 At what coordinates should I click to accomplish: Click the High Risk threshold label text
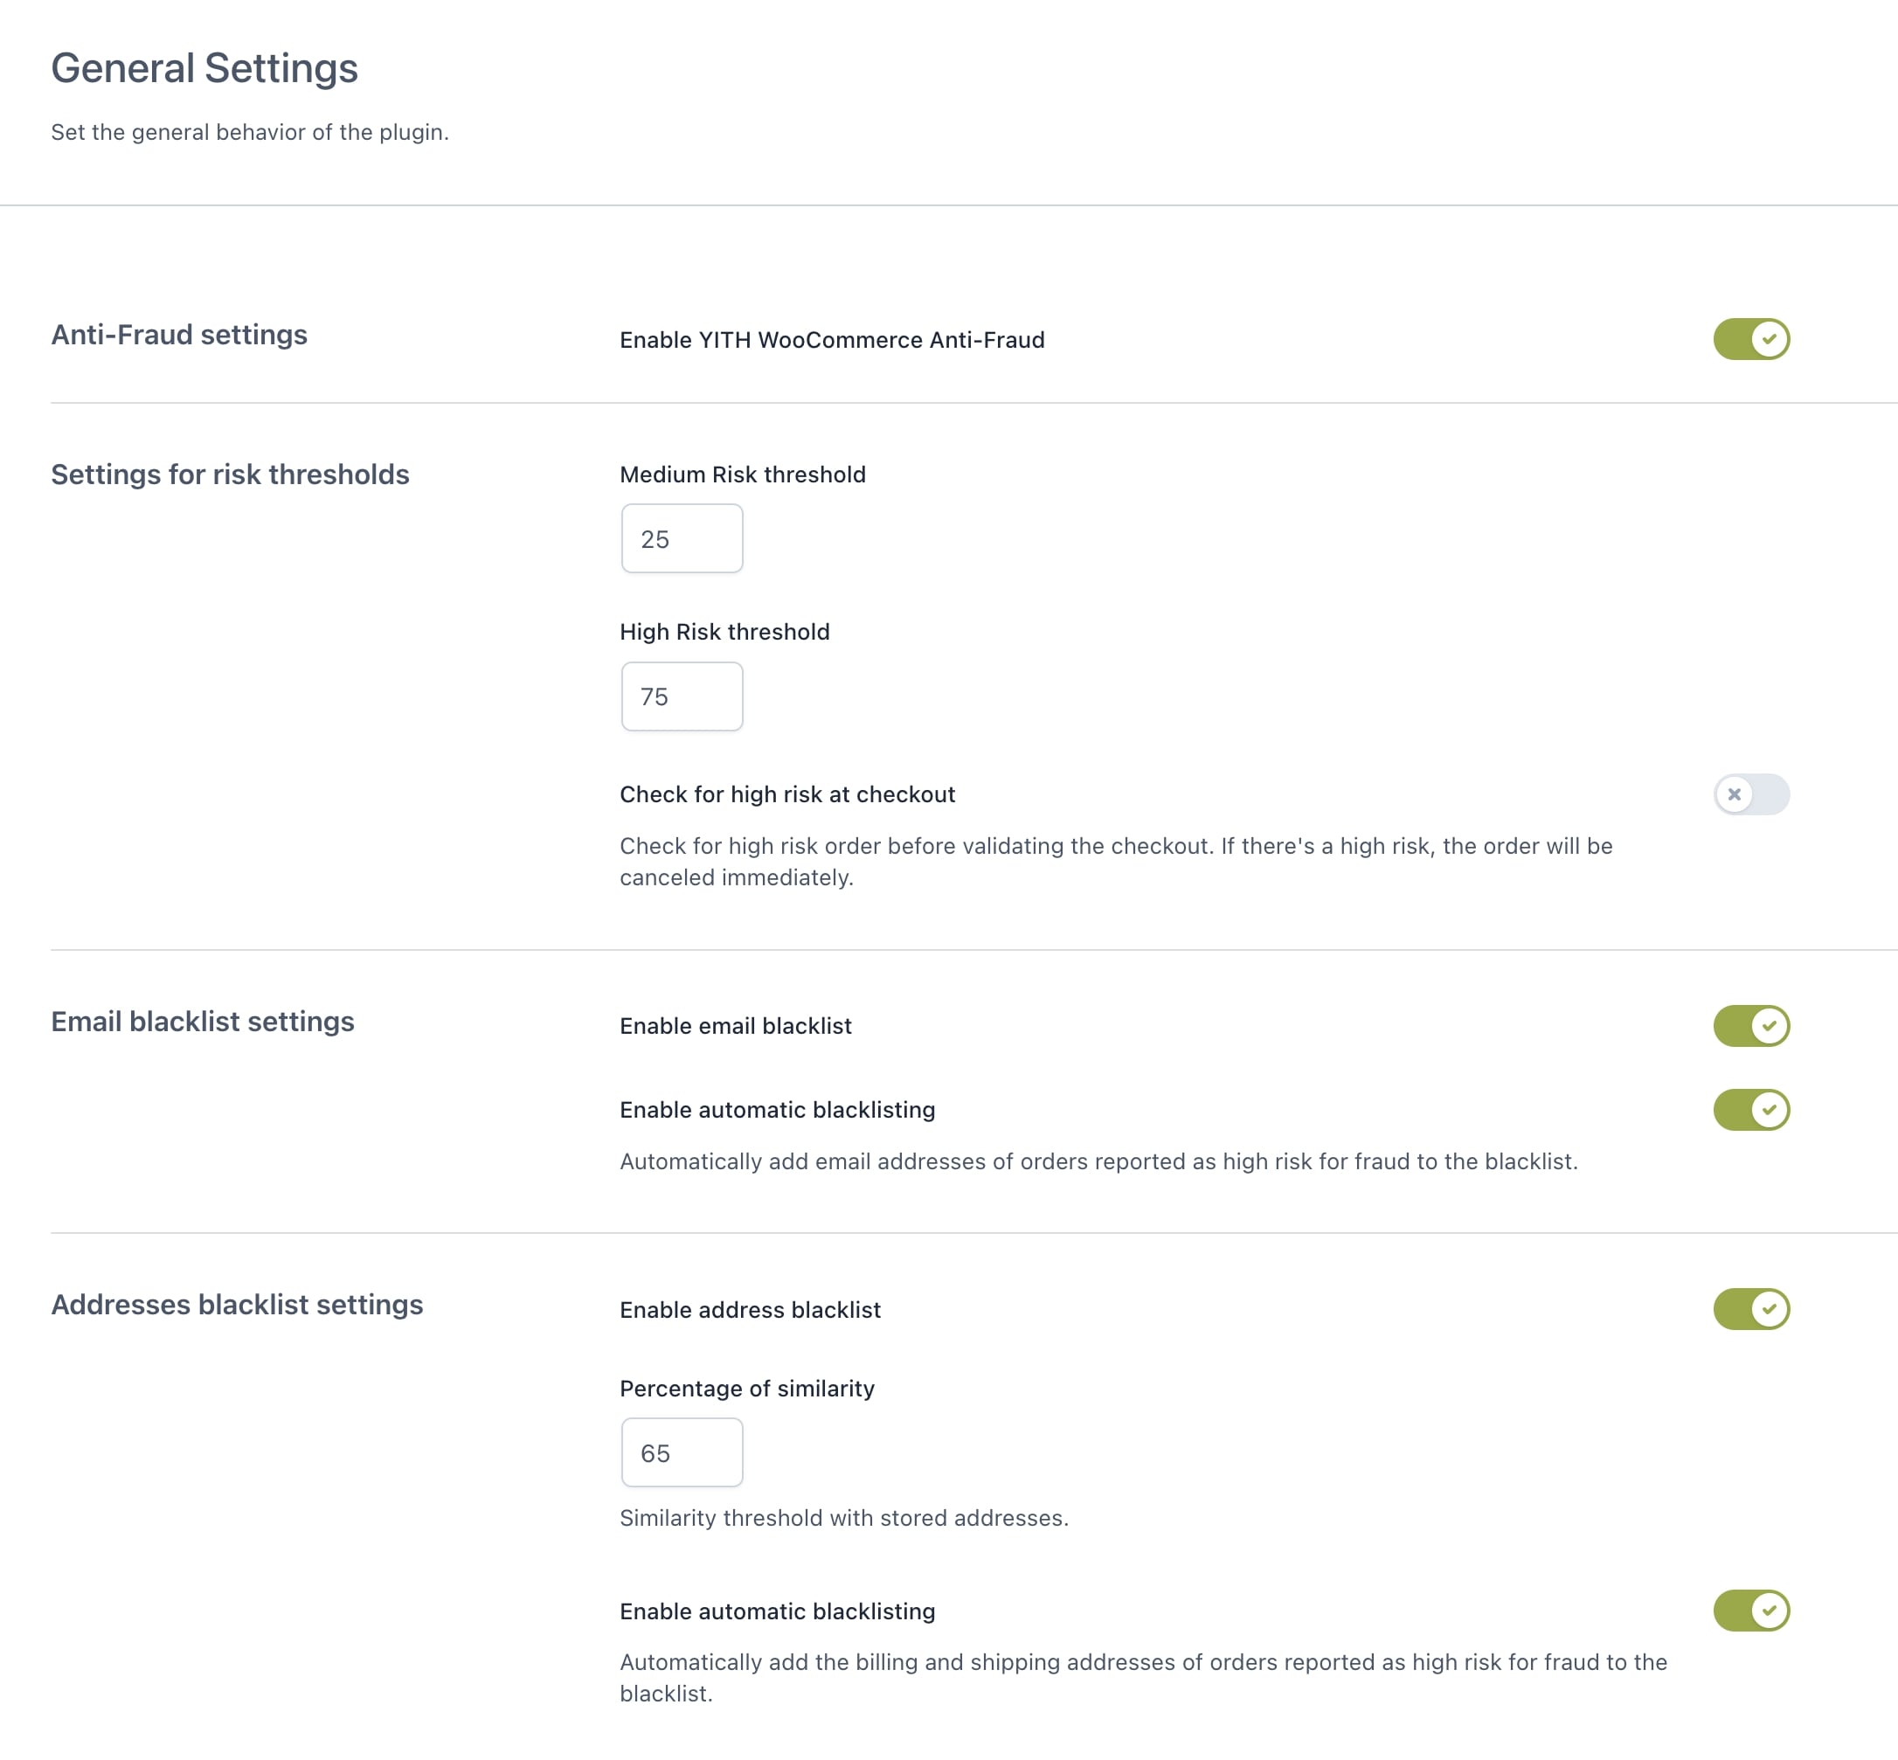point(724,633)
